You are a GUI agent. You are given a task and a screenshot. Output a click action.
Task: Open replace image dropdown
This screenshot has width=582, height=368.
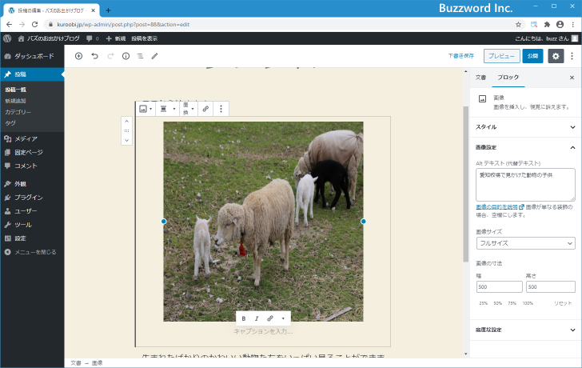188,109
